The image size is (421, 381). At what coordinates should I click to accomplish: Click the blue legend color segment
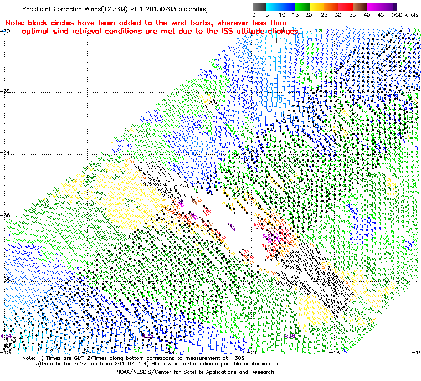288,7
